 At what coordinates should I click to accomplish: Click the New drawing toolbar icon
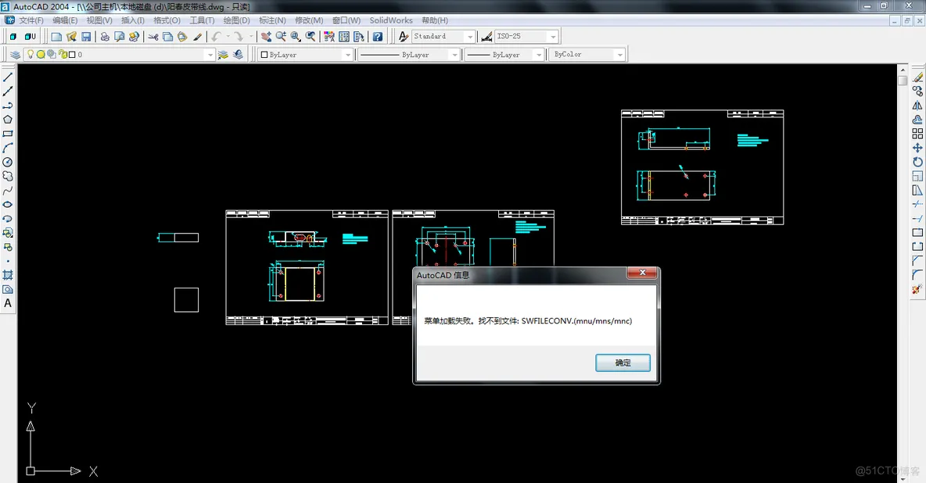[x=56, y=37]
